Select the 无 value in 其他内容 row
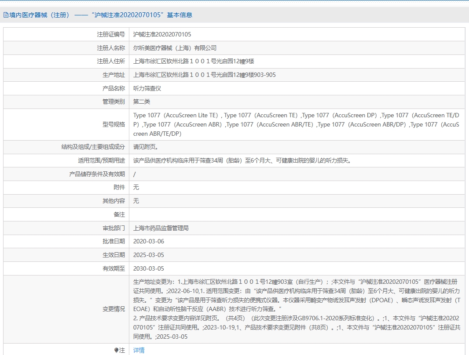Screen dimensions: 469x355 point(136,201)
